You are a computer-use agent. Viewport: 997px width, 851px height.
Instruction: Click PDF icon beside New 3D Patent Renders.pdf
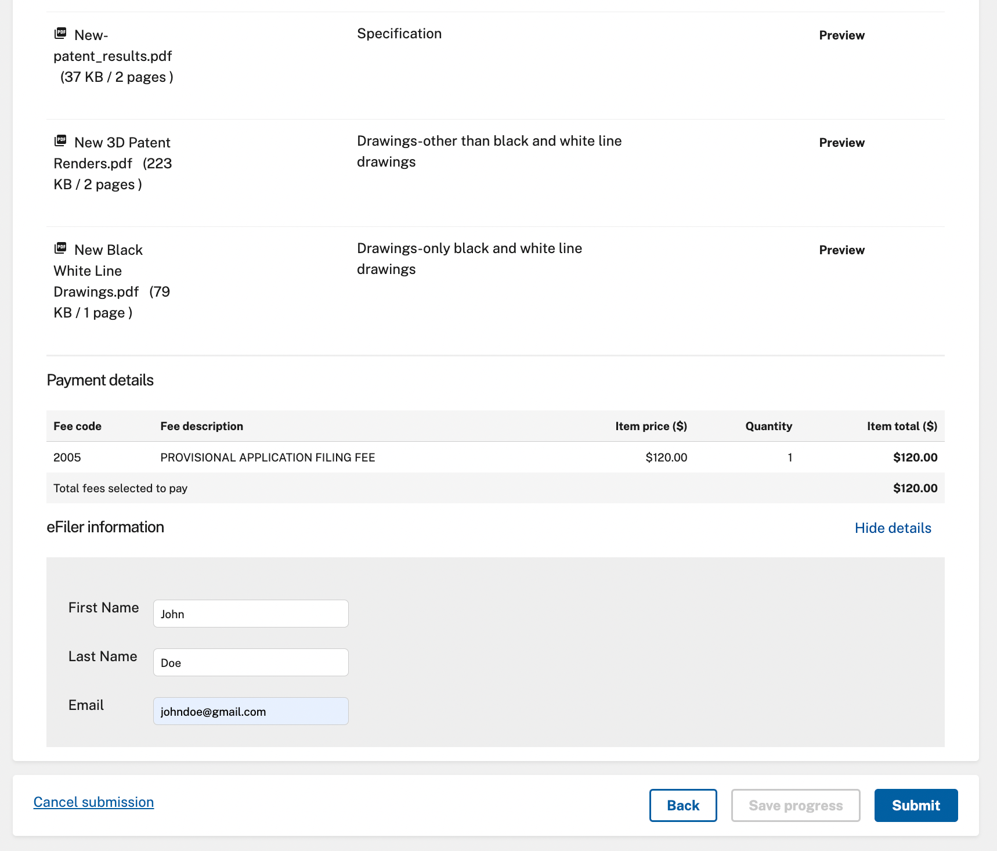click(60, 140)
